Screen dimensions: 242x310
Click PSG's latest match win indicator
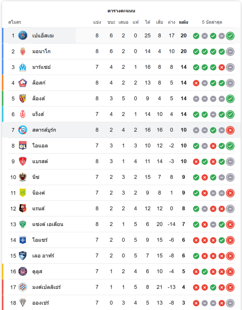[x=230, y=36]
